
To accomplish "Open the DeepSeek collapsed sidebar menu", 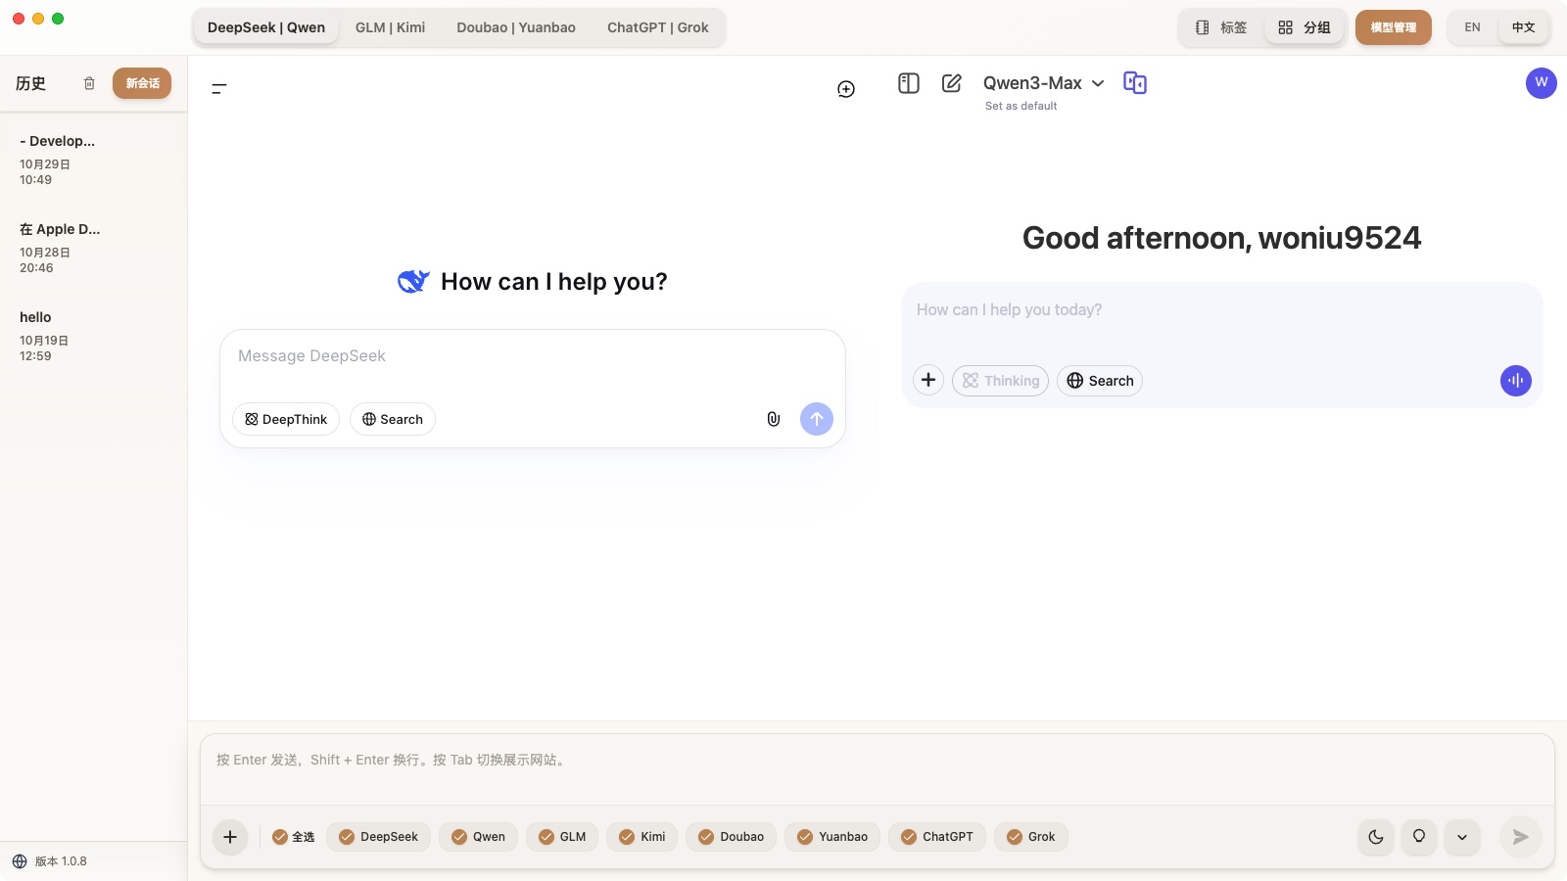I will (x=219, y=88).
